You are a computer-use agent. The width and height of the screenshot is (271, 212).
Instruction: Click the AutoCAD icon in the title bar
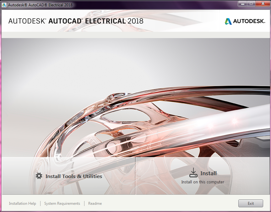(x=4, y=5)
